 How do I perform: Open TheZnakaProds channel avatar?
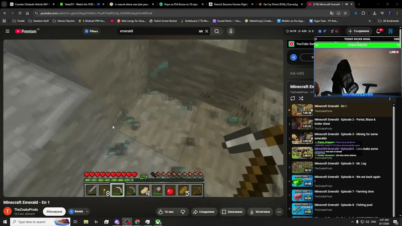(8, 212)
